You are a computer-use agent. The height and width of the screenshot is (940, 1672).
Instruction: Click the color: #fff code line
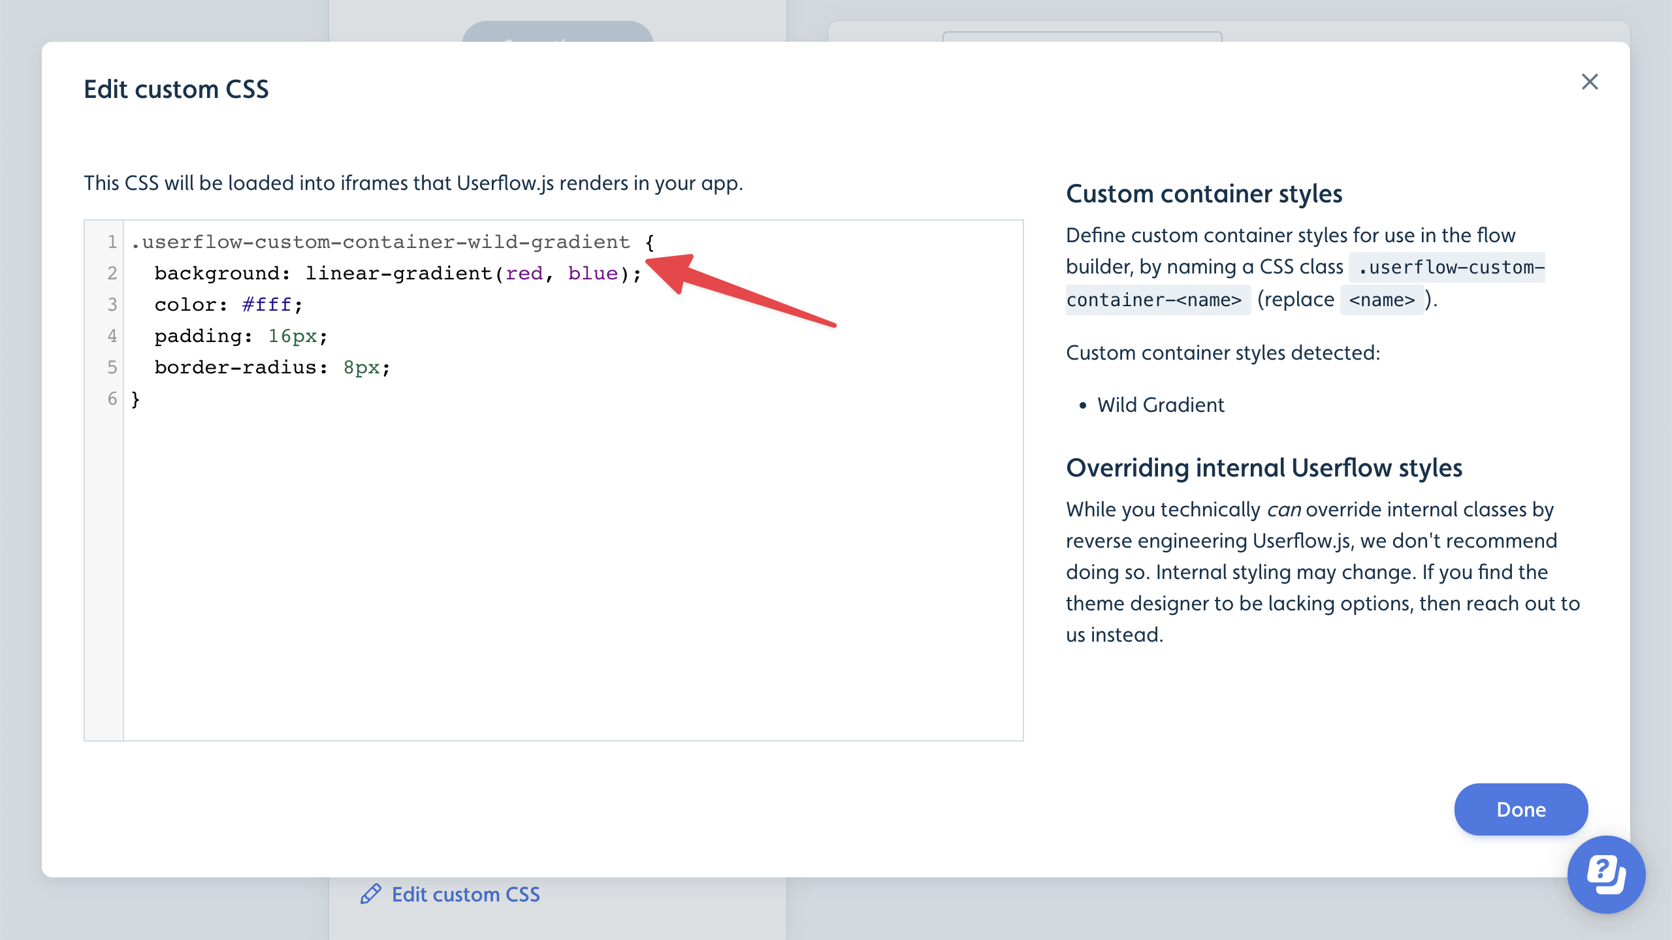pos(229,305)
